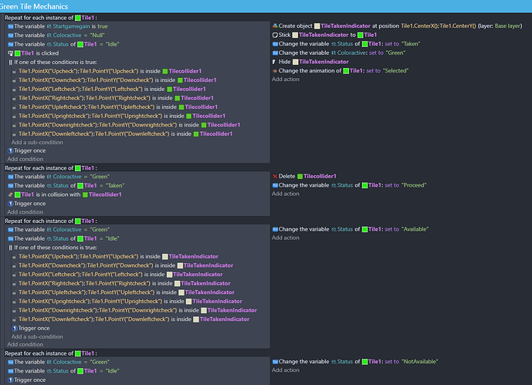
Task: Select the Stick TileTakenIndicator to Tile1 action
Action: coord(324,35)
